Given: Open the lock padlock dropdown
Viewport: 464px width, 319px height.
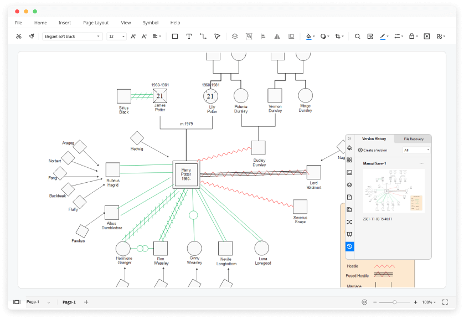Looking at the screenshot, I should (413, 36).
